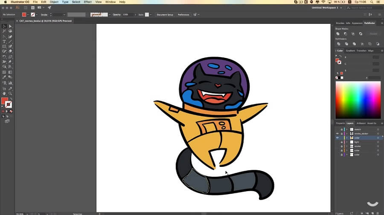The height and width of the screenshot is (215, 384).
Task: Open the Object menu
Action: (54, 2)
